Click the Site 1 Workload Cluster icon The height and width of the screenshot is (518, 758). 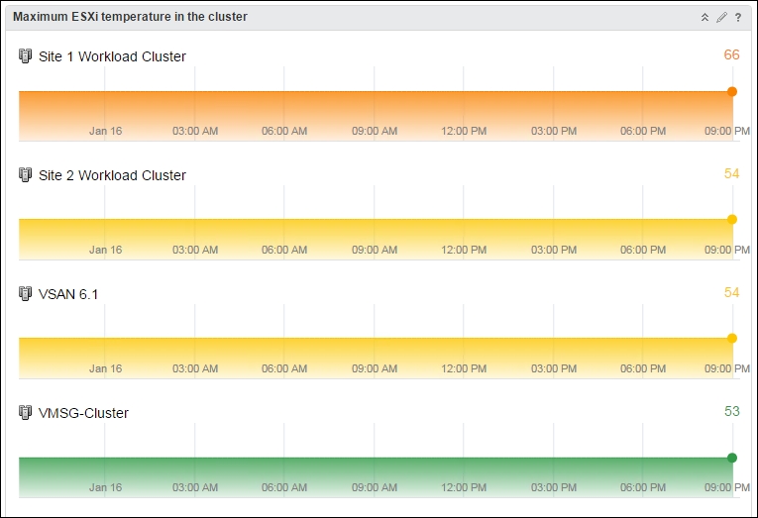[25, 56]
